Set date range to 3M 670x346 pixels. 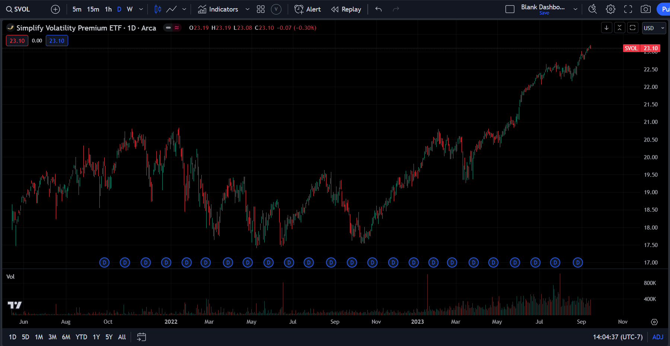(x=52, y=337)
